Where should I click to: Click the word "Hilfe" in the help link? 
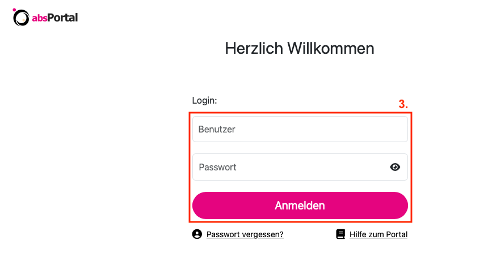point(359,234)
